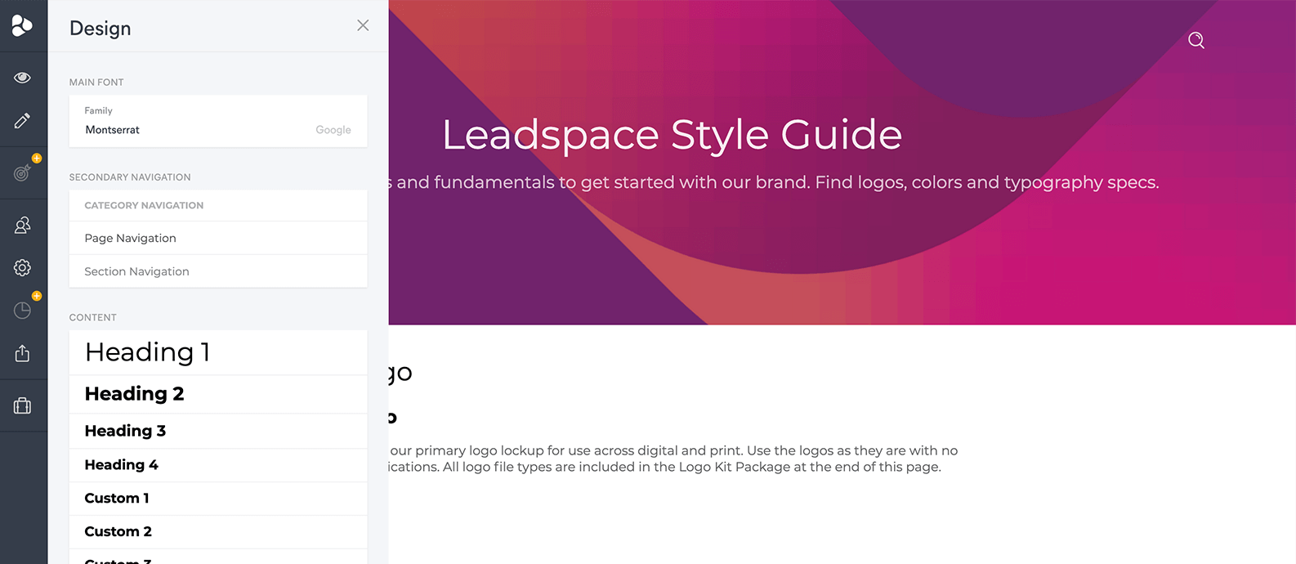Close the Design panel

coord(363,25)
